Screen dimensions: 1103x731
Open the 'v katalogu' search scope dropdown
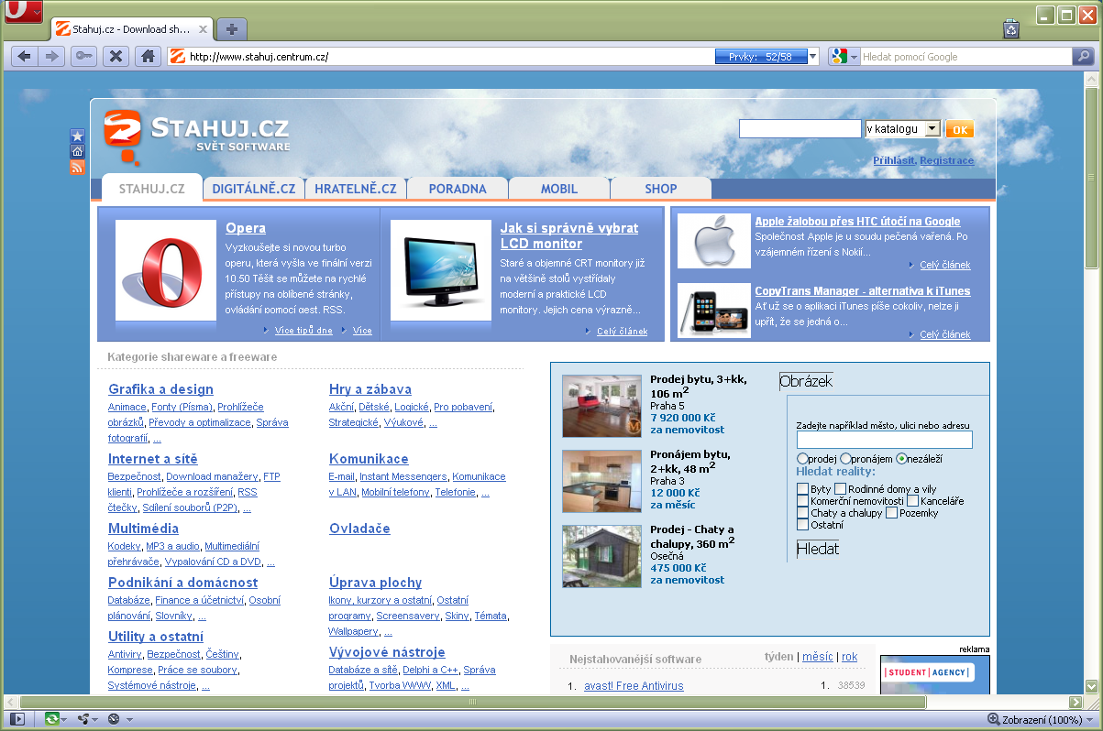click(x=902, y=129)
